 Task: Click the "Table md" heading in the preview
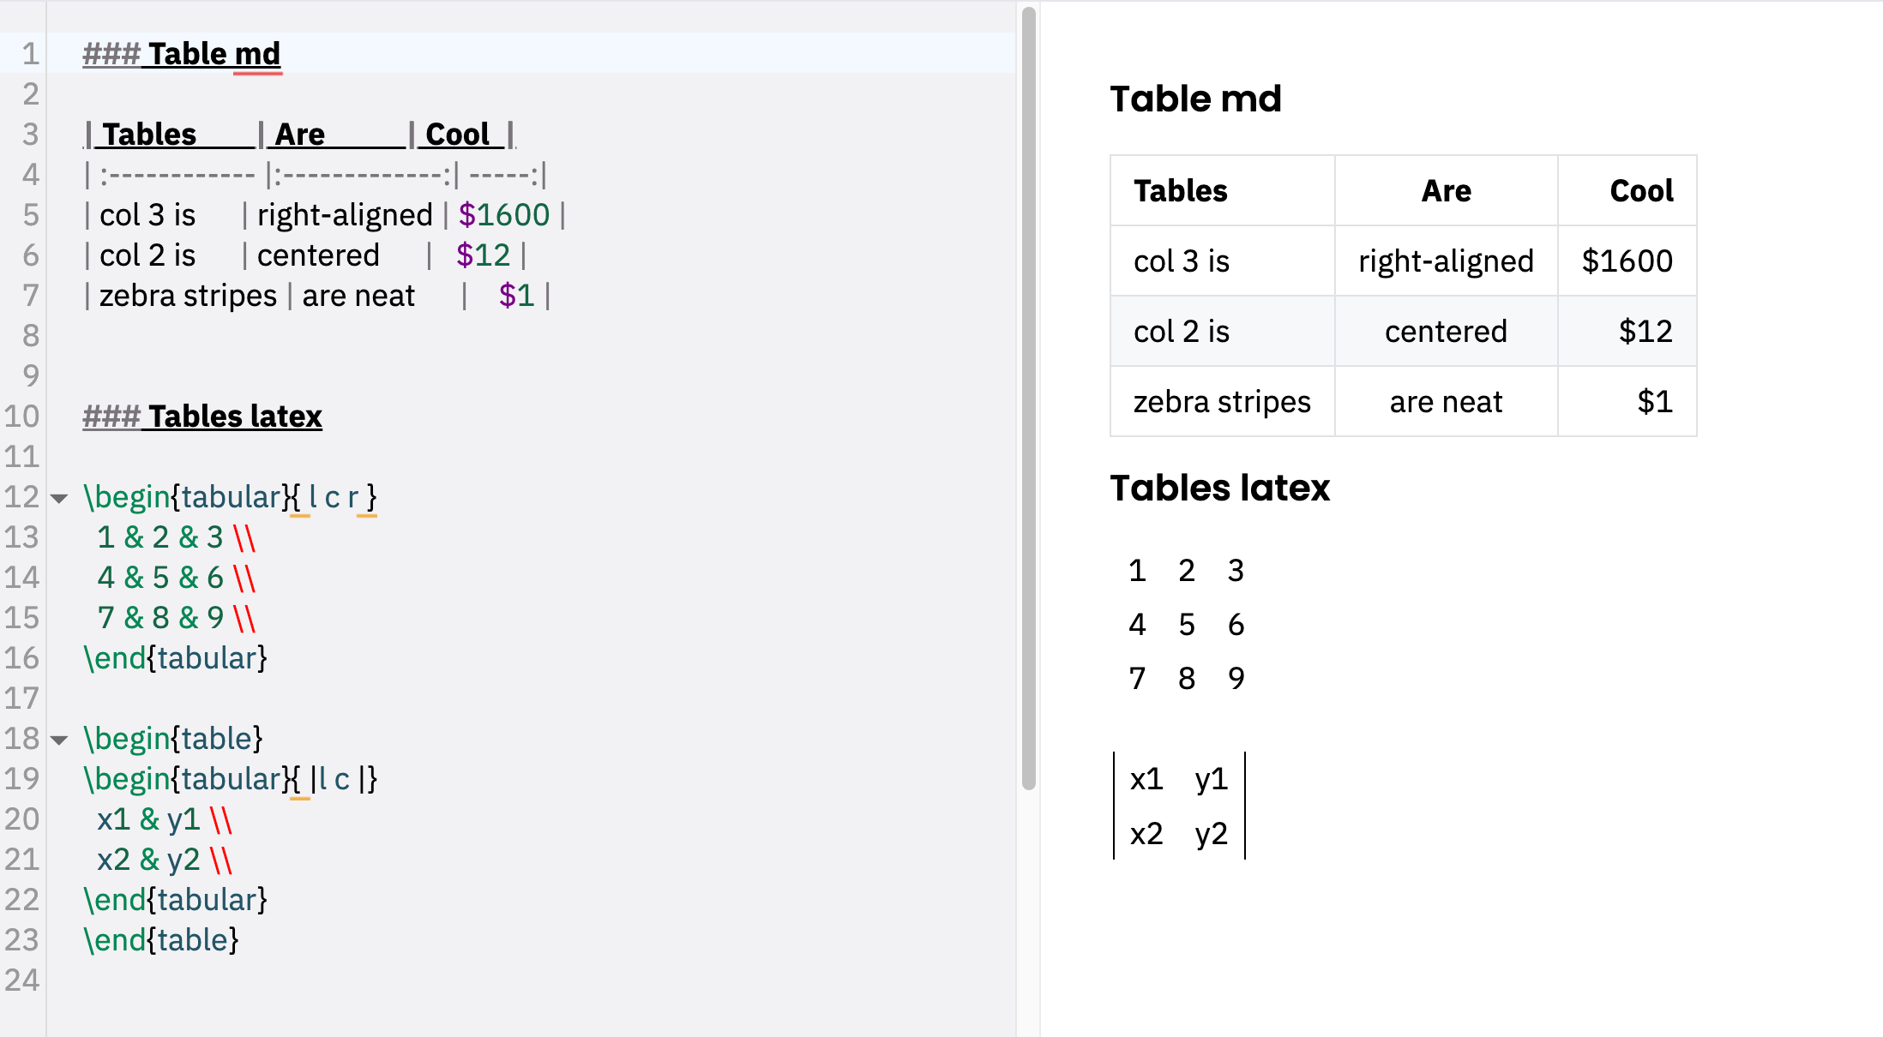coord(1194,99)
